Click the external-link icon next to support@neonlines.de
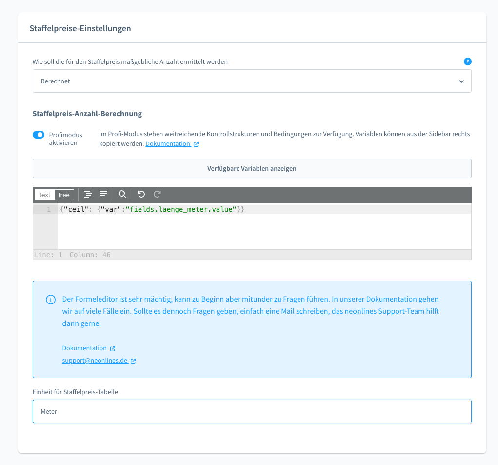Viewport: 498px width, 465px height. pyautogui.click(x=133, y=361)
